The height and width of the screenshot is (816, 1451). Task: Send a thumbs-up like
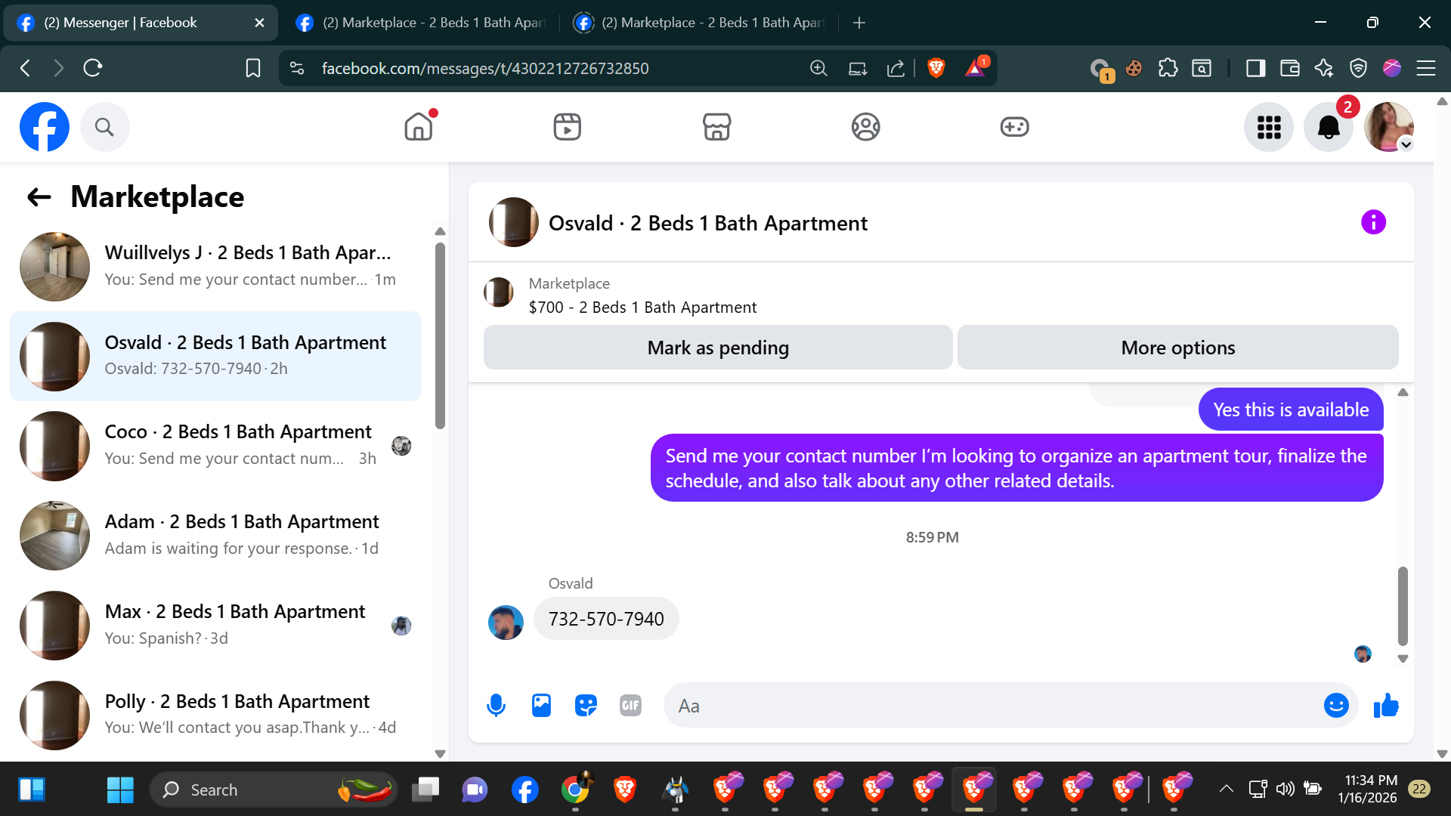1386,706
